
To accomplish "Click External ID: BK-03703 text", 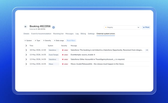I will coord(37,29).
